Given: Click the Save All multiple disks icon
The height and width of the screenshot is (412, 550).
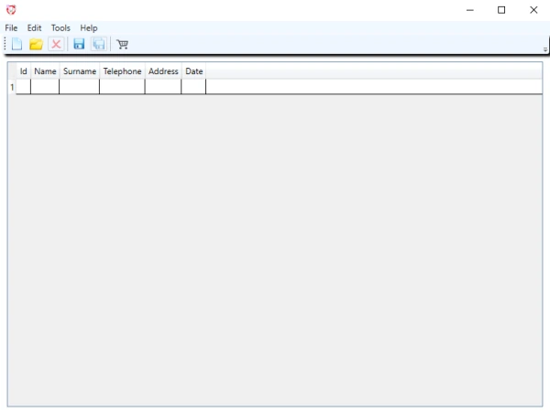Looking at the screenshot, I should pyautogui.click(x=99, y=44).
